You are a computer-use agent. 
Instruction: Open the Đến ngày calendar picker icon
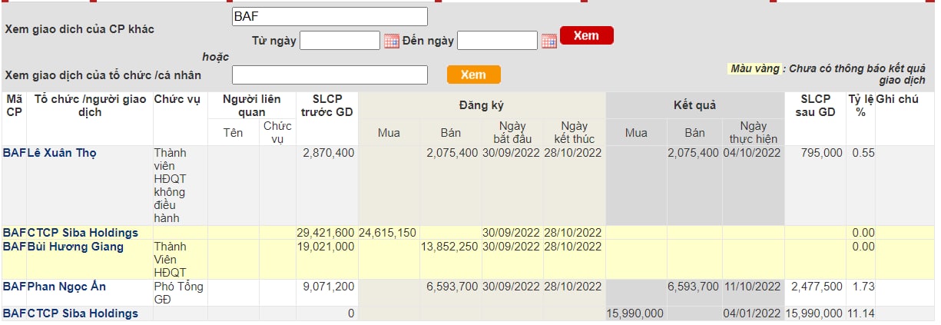click(x=549, y=41)
